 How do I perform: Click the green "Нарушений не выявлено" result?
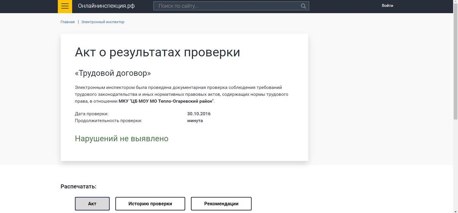point(122,139)
